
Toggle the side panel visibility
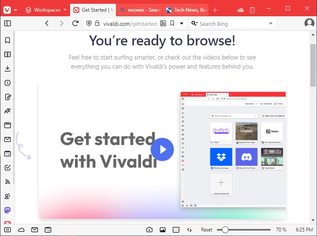pos(8,23)
